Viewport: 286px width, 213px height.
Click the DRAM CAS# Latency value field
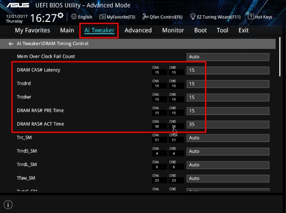pos(228,70)
